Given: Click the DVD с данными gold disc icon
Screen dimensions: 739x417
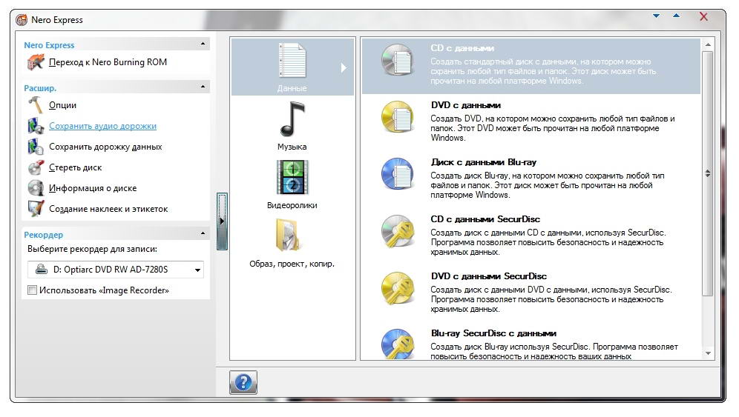Looking at the screenshot, I should 397,117.
